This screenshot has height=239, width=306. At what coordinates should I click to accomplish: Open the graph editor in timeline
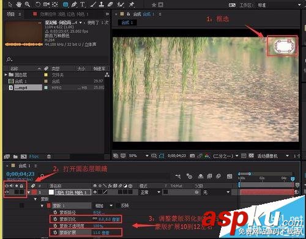click(x=229, y=176)
